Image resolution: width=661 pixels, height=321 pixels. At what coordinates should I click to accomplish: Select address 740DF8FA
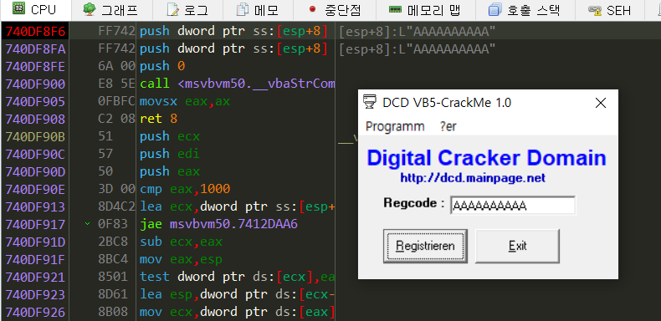pyautogui.click(x=35, y=48)
